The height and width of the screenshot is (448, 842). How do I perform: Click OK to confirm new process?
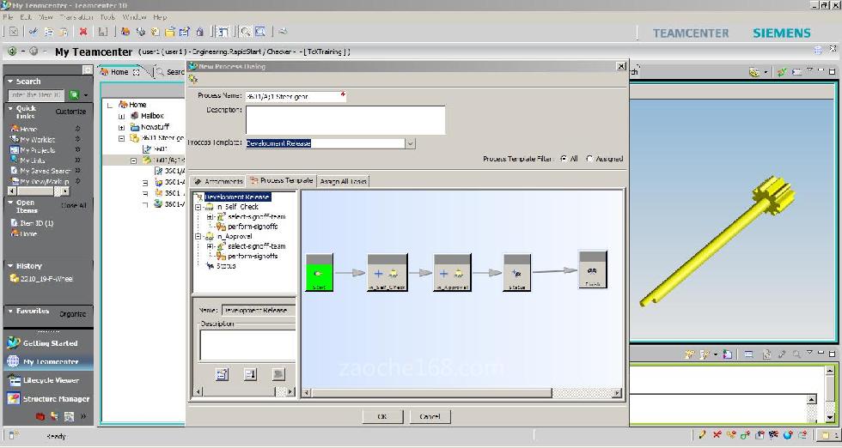pos(382,416)
